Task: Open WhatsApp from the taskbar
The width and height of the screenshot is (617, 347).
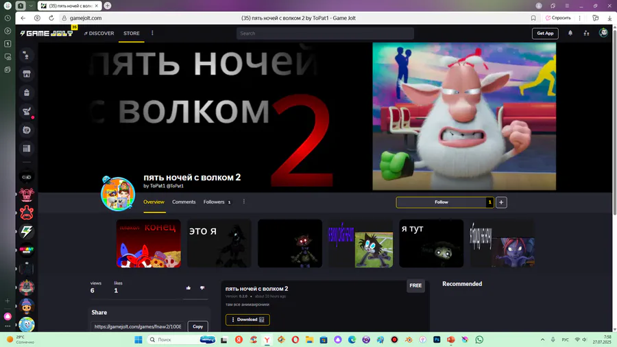Action: pos(479,340)
